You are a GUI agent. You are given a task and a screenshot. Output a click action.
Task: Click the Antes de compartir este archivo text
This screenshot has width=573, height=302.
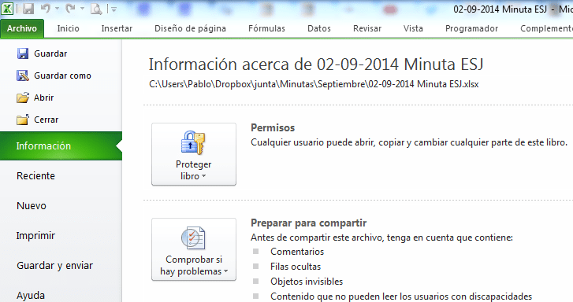pos(382,238)
